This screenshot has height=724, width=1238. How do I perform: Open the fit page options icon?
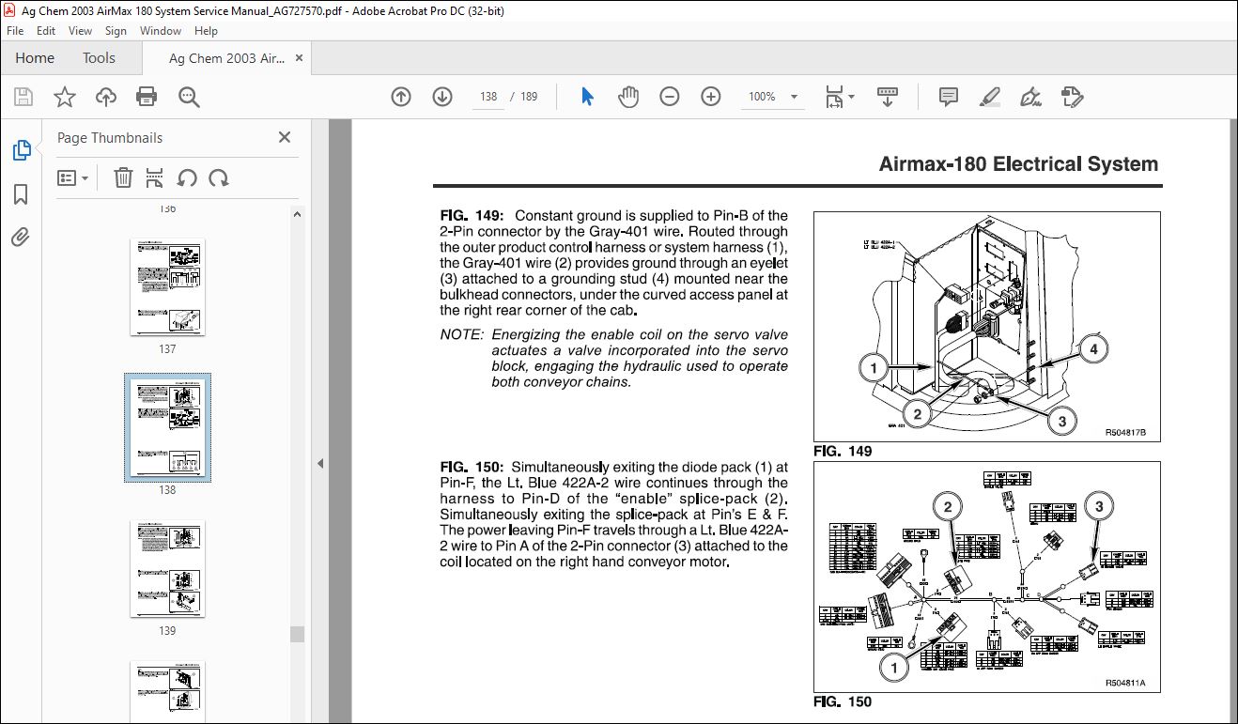[x=839, y=97]
